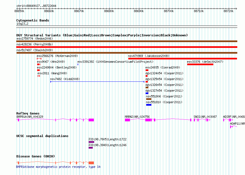Select the dgv1326n54 (Cooper2011) variant label
Viewport: 245px width, 175px height.
[x=164, y=85]
